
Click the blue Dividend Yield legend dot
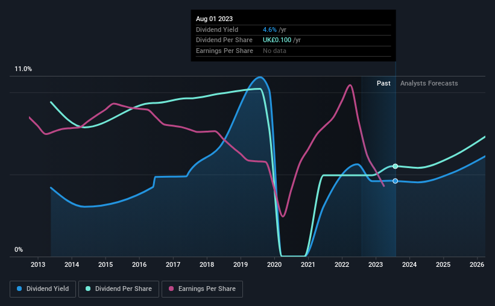[19, 289]
